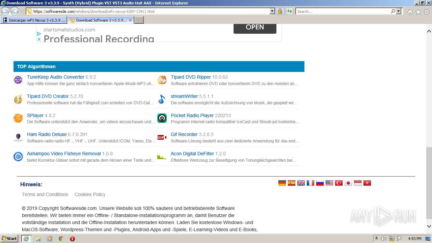The width and height of the screenshot is (432, 243).
Task: Open the Tools gear icon
Action: point(427,11)
